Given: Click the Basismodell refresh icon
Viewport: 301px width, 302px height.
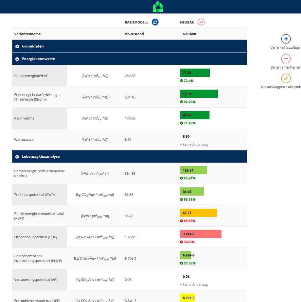Looking at the screenshot, I should (155, 22).
